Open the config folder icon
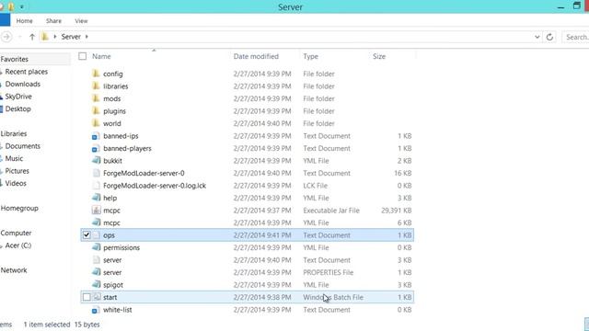Screen dimensions: 589x331 96,74
